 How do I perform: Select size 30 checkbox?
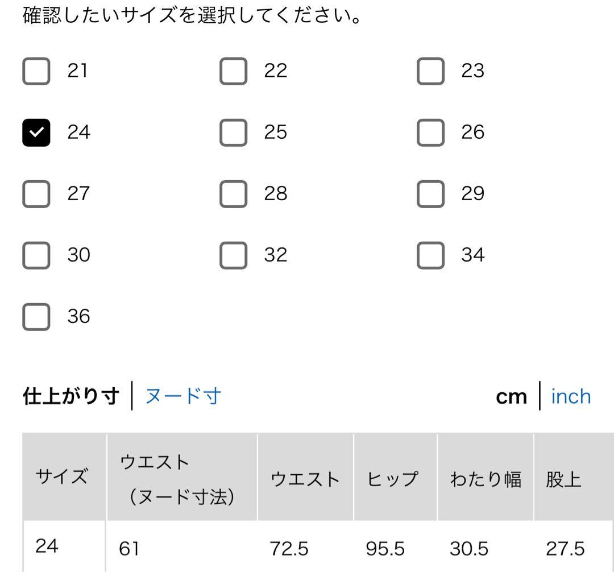pyautogui.click(x=36, y=255)
